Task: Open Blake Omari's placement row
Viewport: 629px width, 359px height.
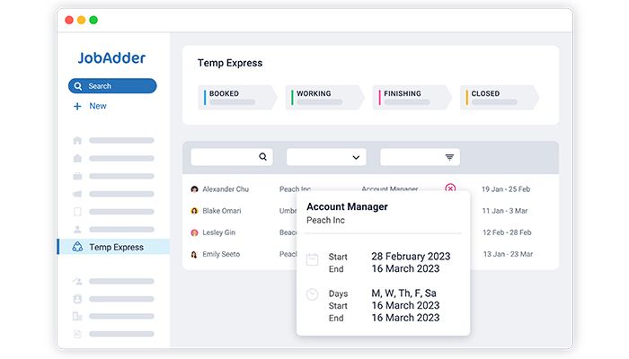Action: coord(220,211)
